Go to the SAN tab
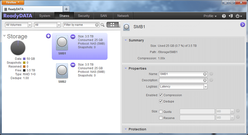The width and height of the screenshot is (248, 135). point(104,16)
